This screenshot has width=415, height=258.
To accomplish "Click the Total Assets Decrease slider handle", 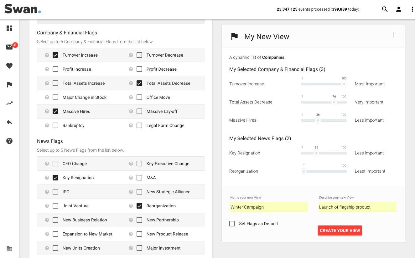I will click(334, 102).
